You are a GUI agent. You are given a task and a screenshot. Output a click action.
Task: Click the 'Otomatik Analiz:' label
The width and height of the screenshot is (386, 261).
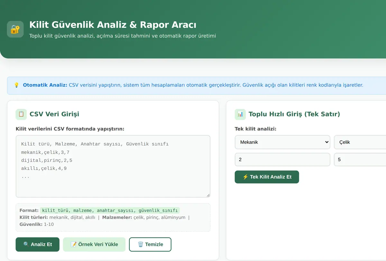pyautogui.click(x=45, y=85)
